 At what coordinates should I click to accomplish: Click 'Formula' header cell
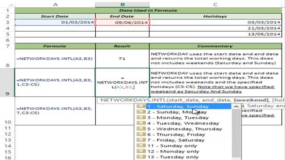coord(55,46)
